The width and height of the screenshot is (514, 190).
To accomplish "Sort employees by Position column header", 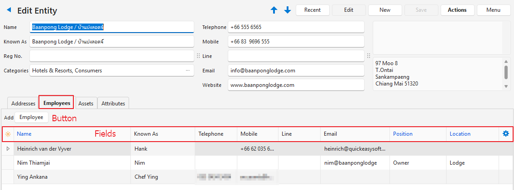I will click(x=403, y=134).
